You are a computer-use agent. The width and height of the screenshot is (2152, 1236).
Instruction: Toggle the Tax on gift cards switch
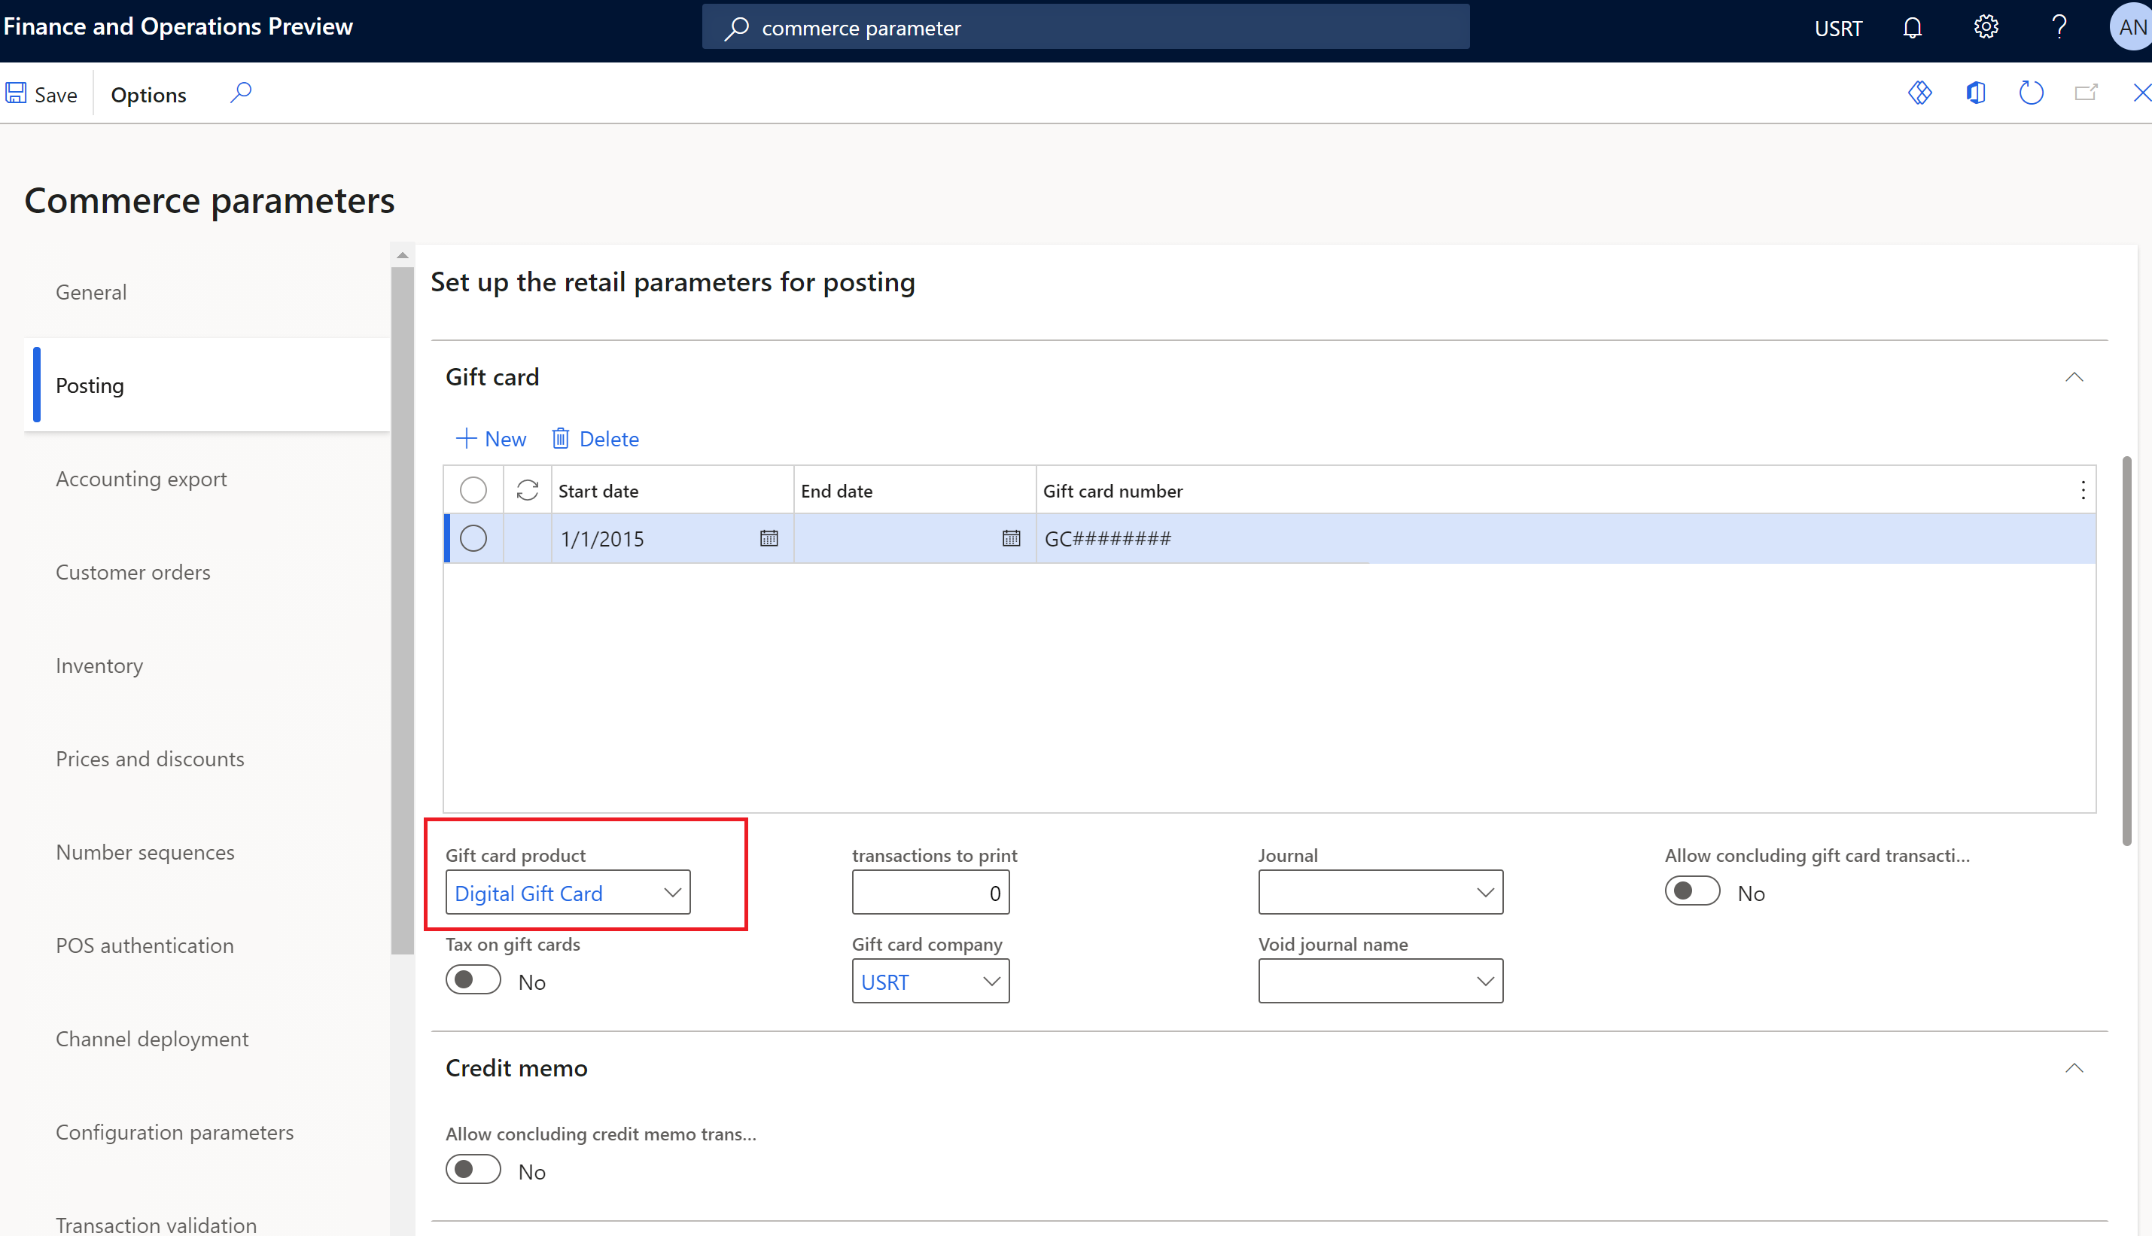tap(471, 980)
